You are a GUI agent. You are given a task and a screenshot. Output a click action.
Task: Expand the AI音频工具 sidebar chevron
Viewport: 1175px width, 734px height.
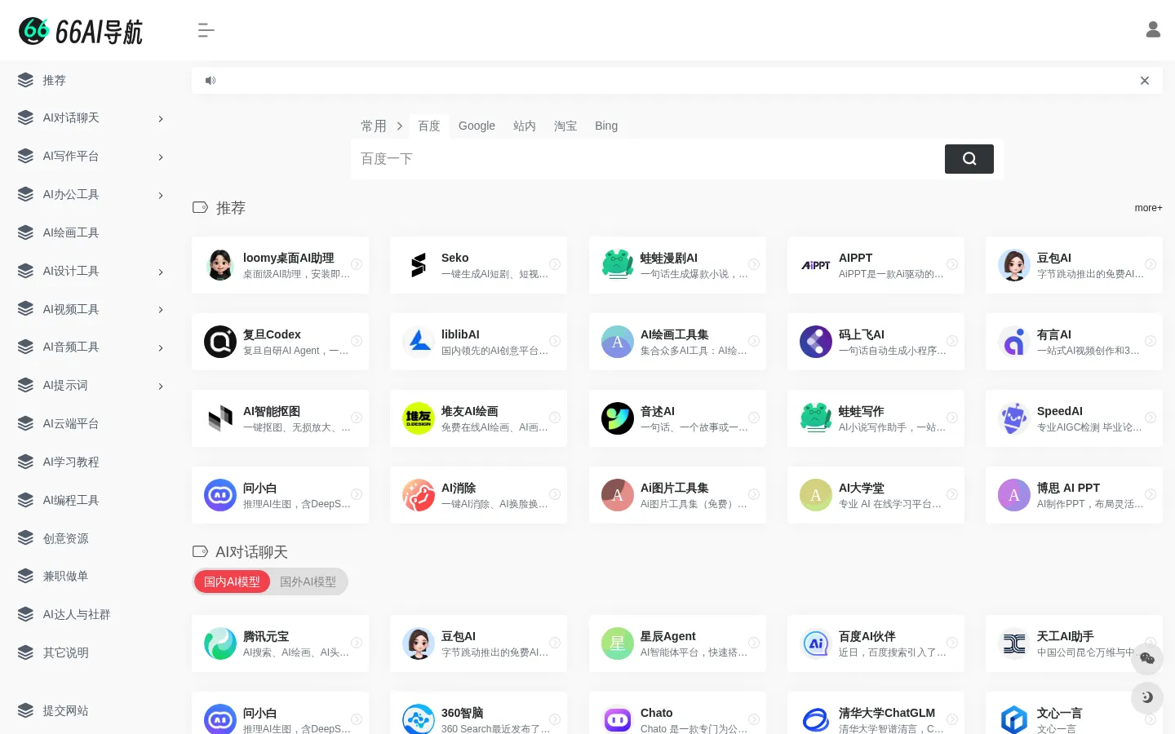pyautogui.click(x=161, y=347)
